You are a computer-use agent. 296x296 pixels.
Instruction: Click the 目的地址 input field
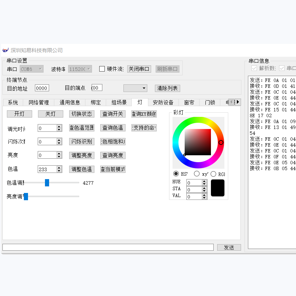[x=42, y=88]
